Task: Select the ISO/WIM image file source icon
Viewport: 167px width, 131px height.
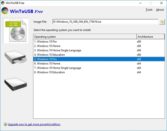Action: pos(16,31)
